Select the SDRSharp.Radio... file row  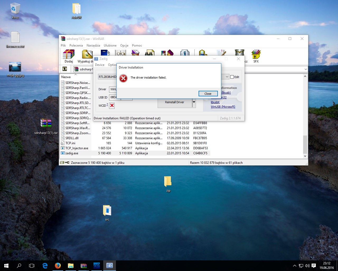[x=76, y=98]
